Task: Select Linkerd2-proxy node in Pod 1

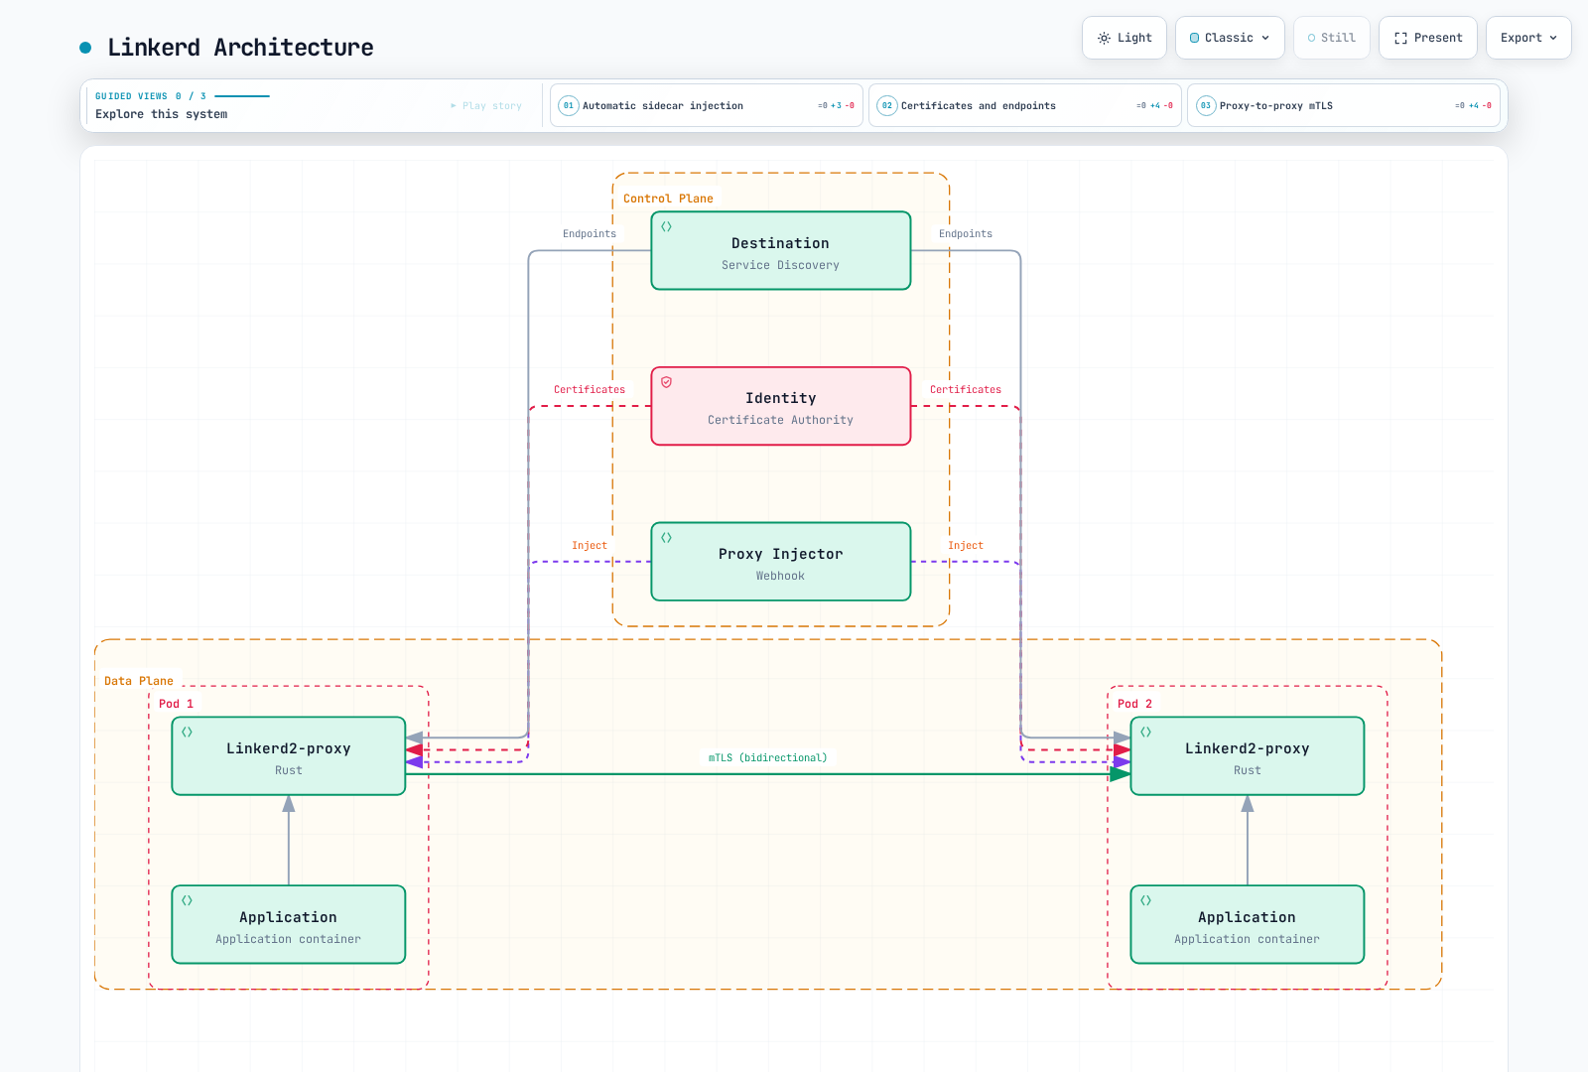Action: click(289, 756)
